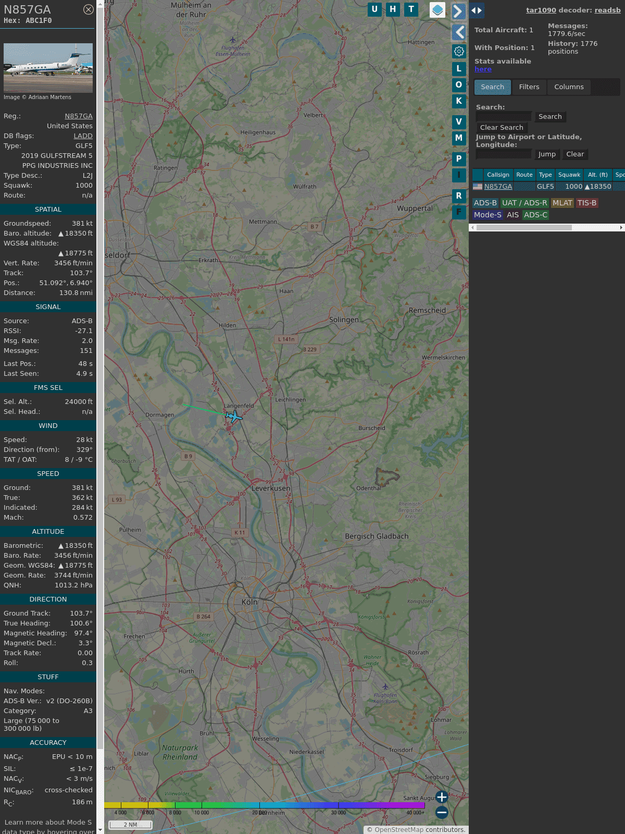Zoom in with the plus icon
This screenshot has width=625, height=834.
click(442, 797)
